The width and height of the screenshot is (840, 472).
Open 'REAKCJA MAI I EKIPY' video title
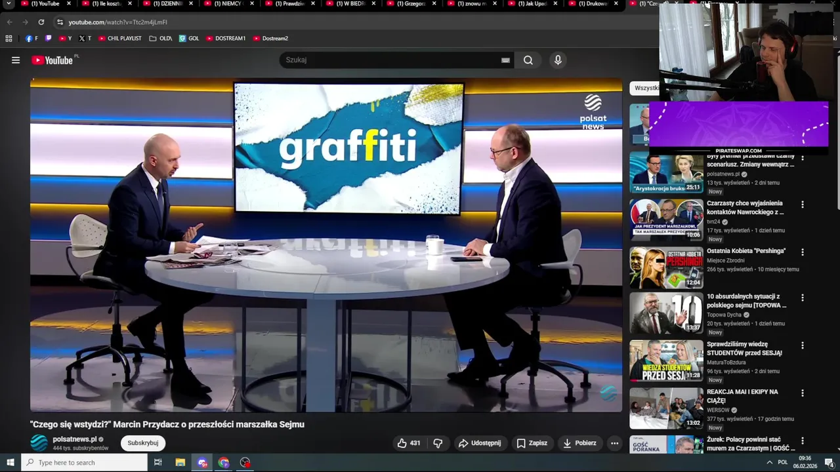click(x=743, y=396)
